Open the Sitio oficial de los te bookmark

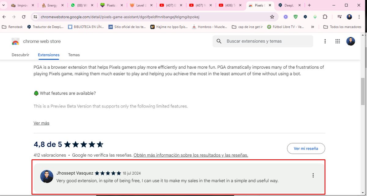coord(127,27)
